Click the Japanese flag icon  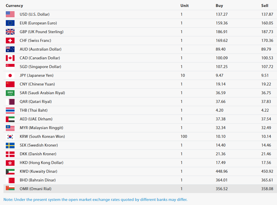[10, 75]
